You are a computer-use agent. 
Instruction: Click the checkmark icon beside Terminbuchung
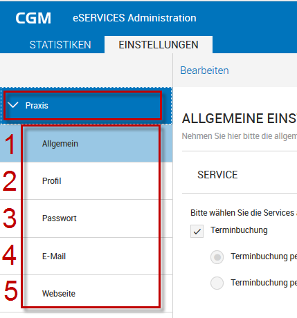tap(197, 231)
